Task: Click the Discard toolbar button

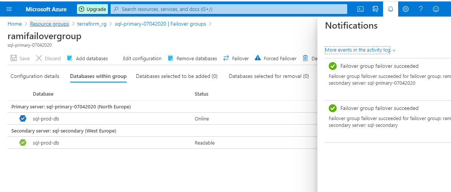Action: (x=48, y=58)
